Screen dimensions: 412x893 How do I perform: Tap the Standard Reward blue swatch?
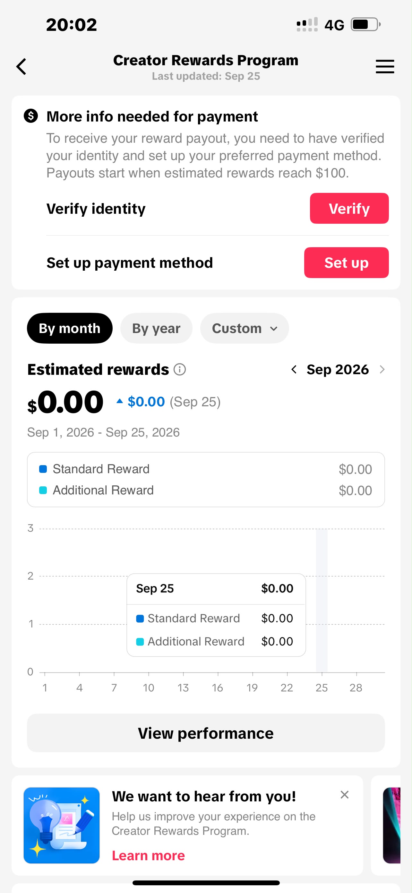[x=43, y=469]
